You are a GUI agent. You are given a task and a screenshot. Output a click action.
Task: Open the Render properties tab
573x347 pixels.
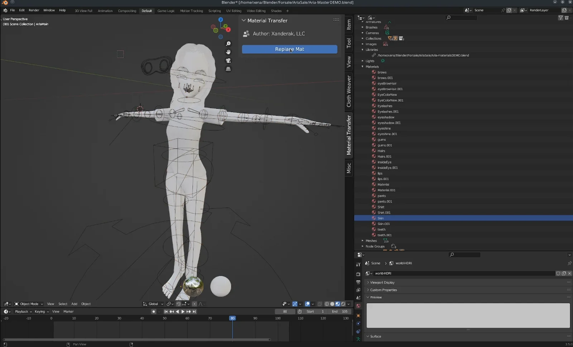[358, 274]
